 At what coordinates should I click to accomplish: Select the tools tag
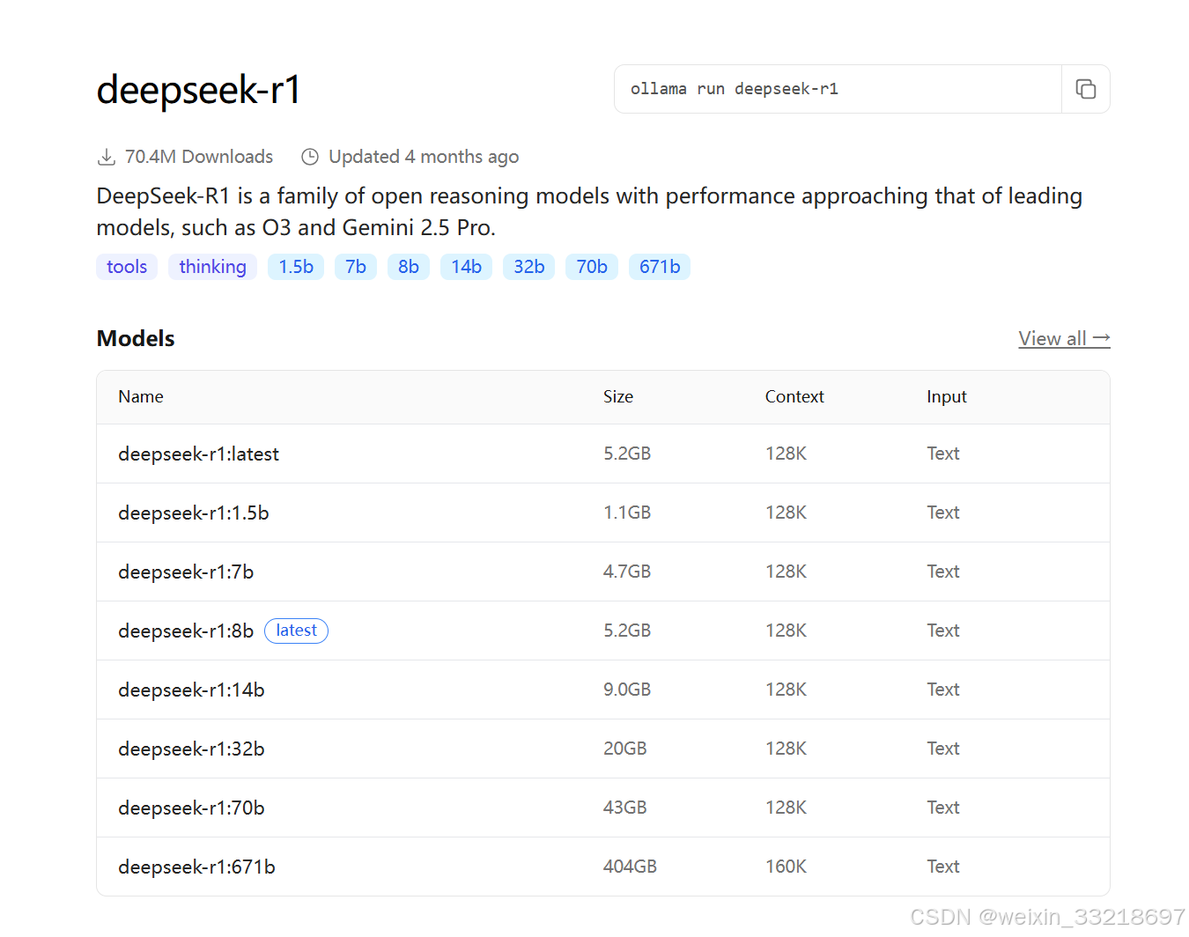pos(127,267)
